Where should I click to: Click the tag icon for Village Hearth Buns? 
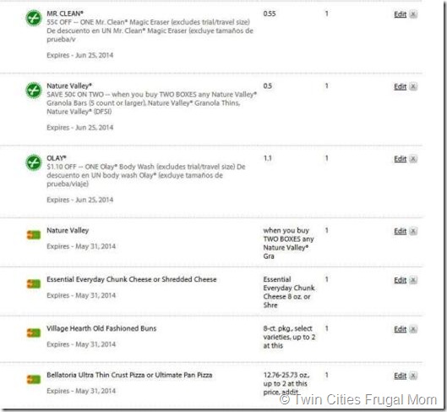tap(34, 333)
